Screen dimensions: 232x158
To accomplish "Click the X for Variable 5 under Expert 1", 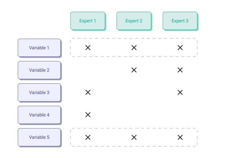I will (88, 137).
